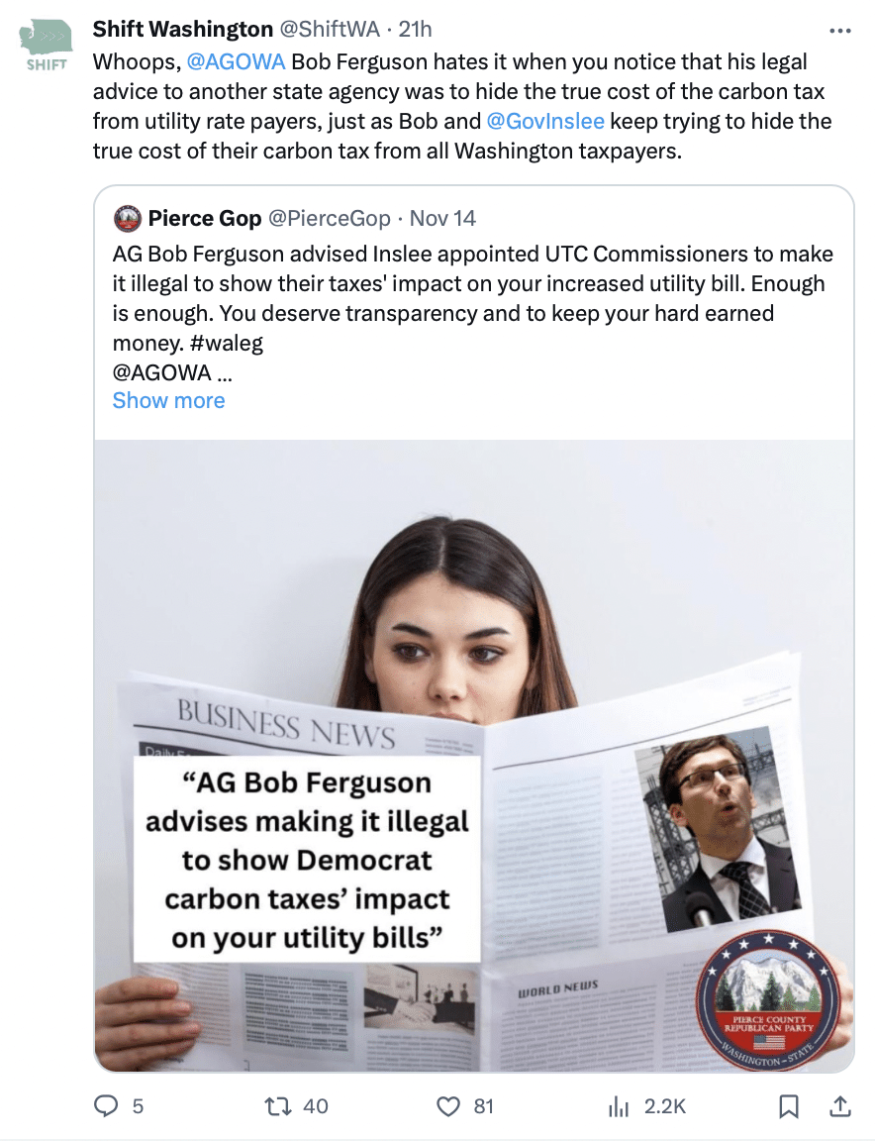
Task: Open the @GovInslee mention link
Action: 544,121
